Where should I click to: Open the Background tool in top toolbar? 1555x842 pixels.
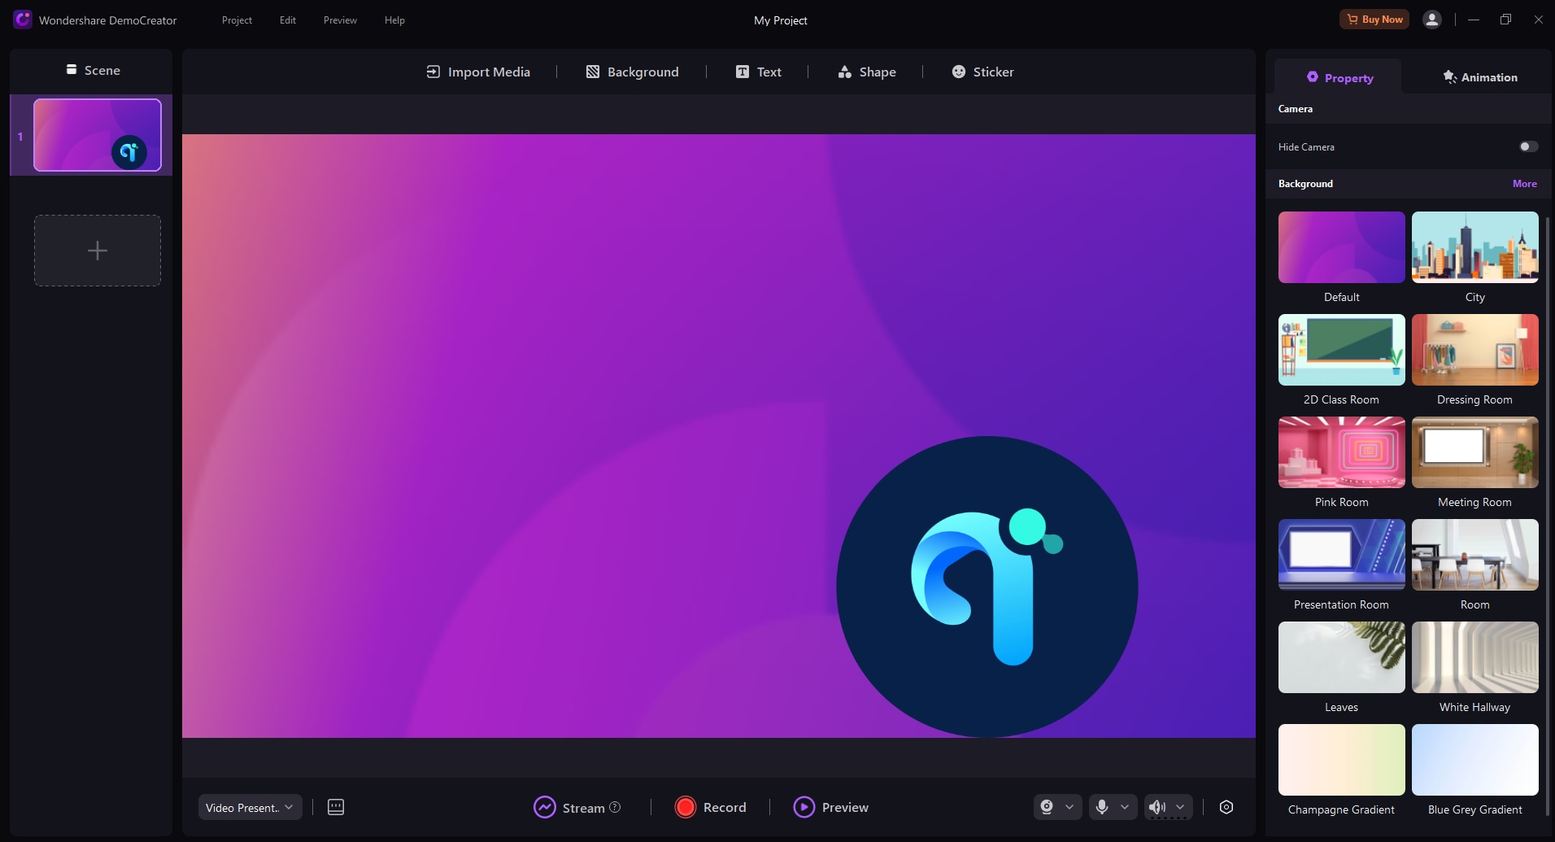(x=632, y=72)
